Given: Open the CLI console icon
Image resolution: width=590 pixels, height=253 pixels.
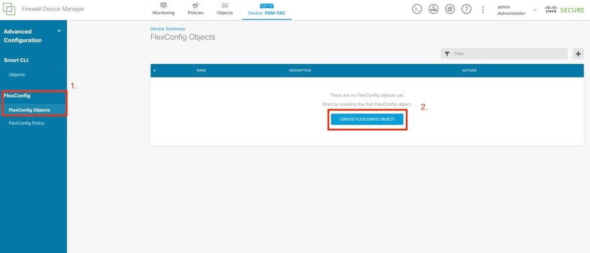Looking at the screenshot, I should pos(417,9).
